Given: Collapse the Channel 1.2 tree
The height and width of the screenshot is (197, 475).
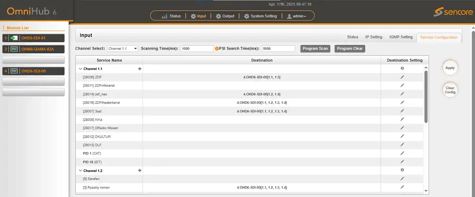Looking at the screenshot, I should click(x=81, y=170).
